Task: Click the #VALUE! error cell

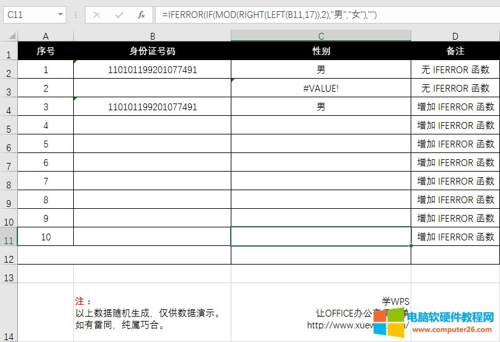Action: (x=321, y=88)
